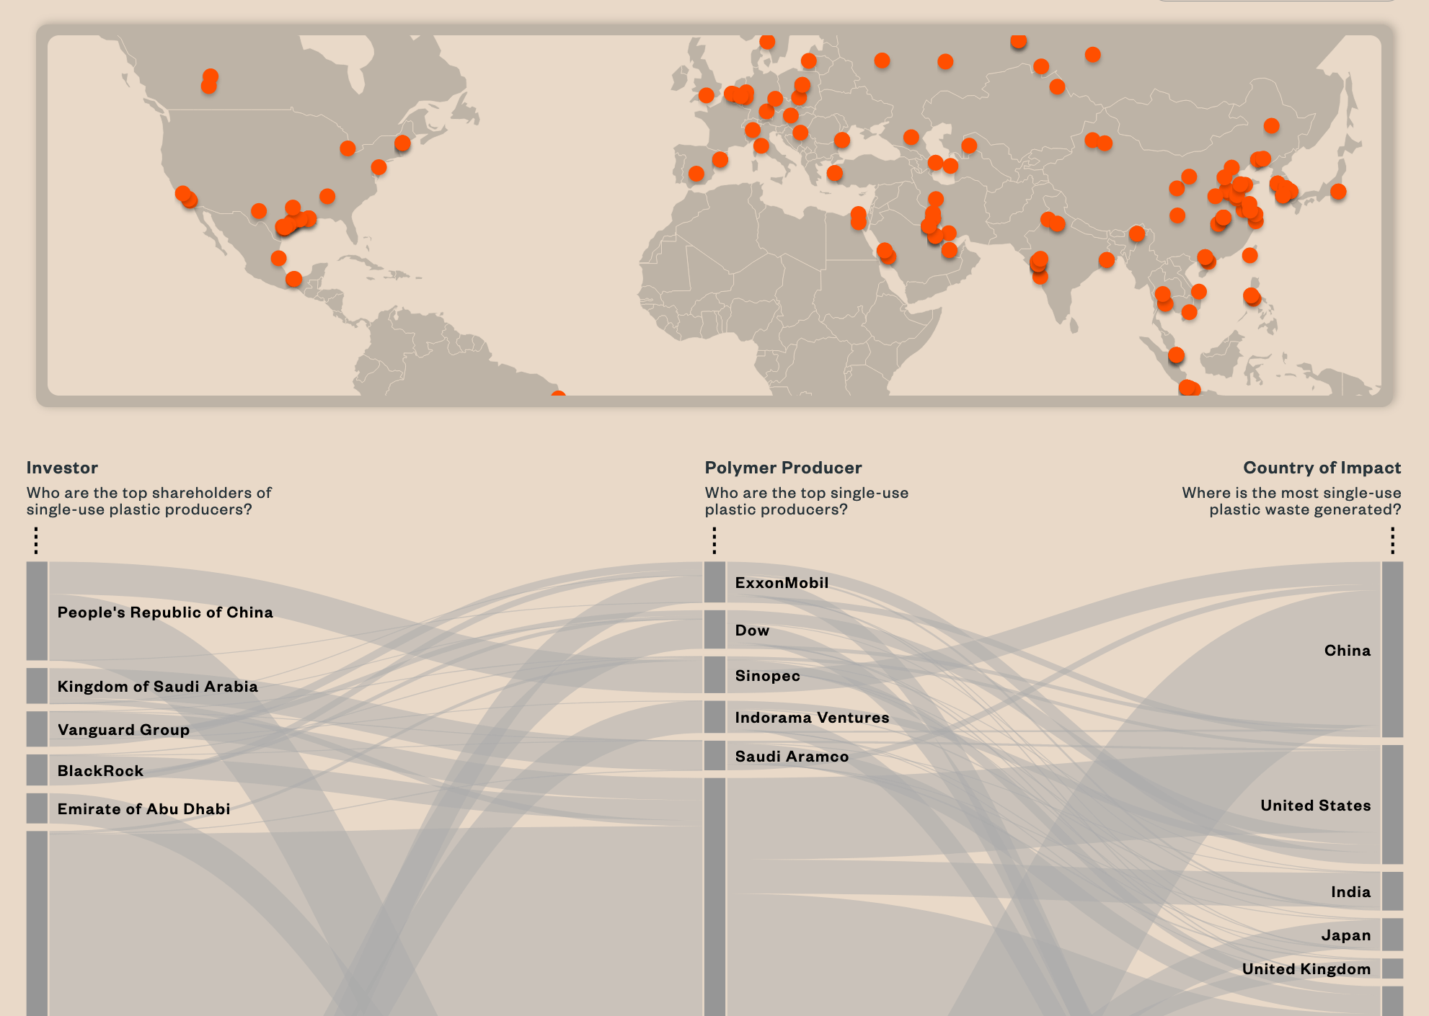Open the Country of Impact three-dot menu
This screenshot has width=1429, height=1016.
coord(1392,540)
